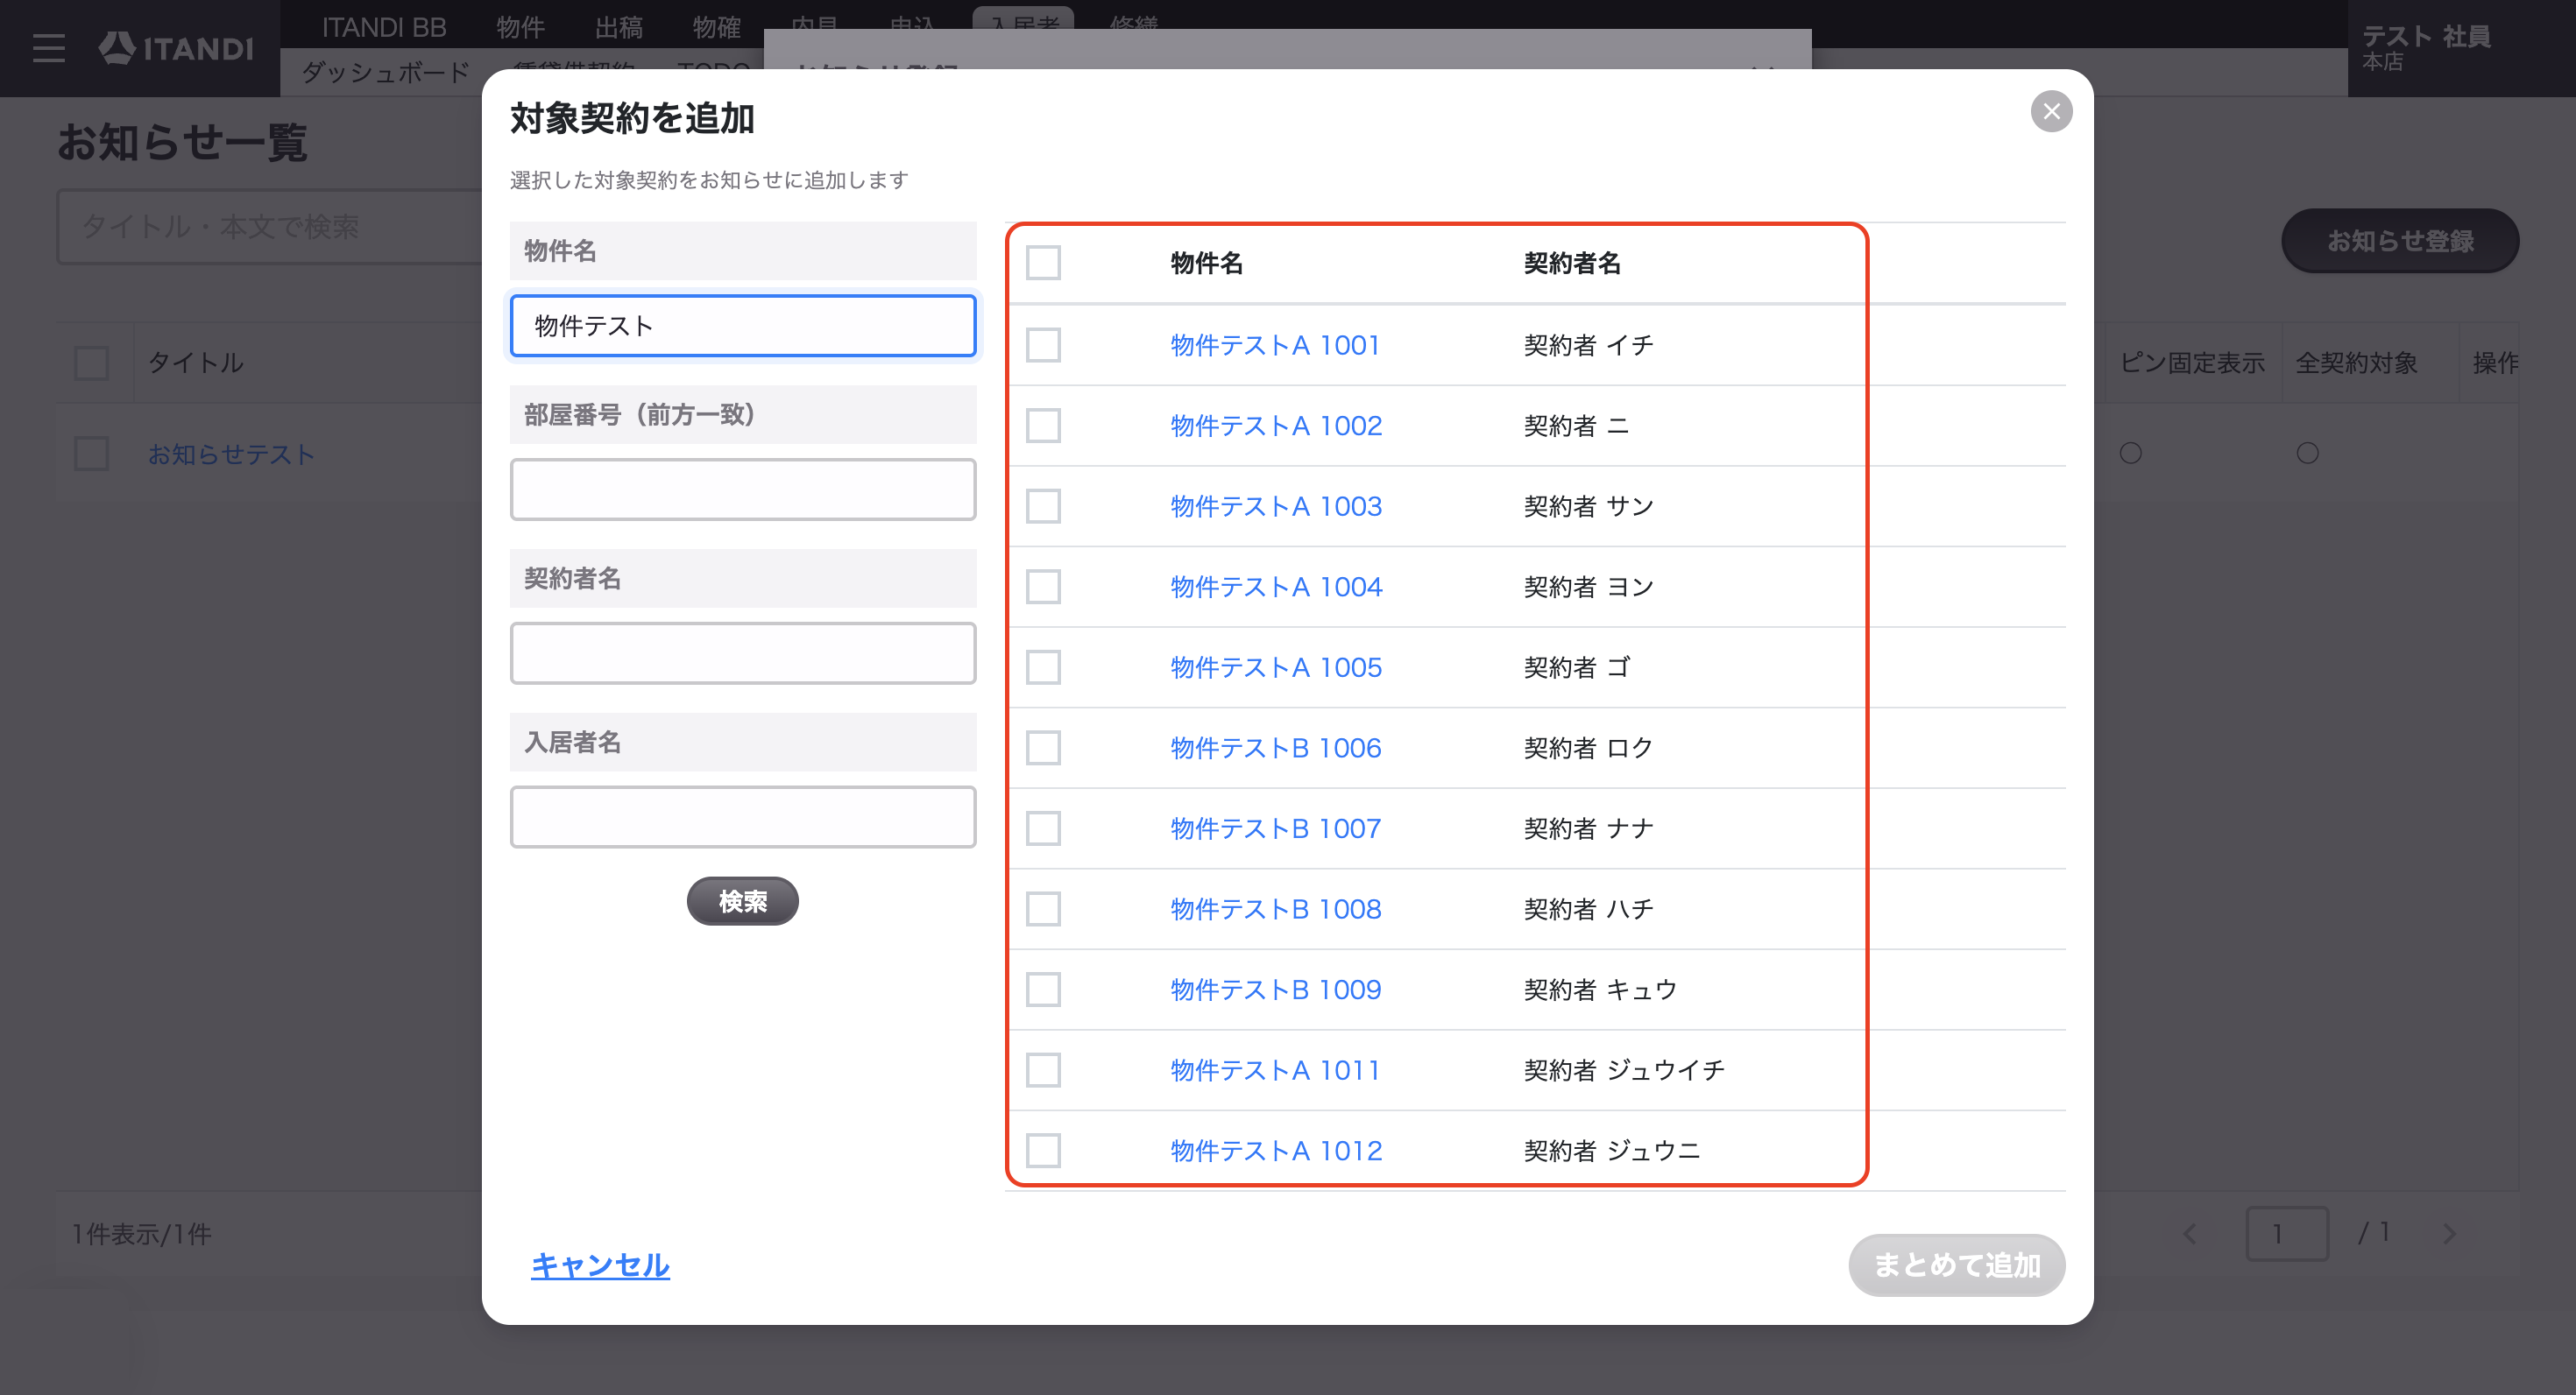Click the まとめて追加 button
This screenshot has height=1395, width=2576.
click(x=1956, y=1265)
